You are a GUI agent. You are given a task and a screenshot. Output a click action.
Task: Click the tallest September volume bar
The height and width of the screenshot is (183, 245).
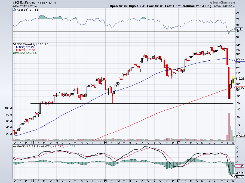click(x=229, y=126)
